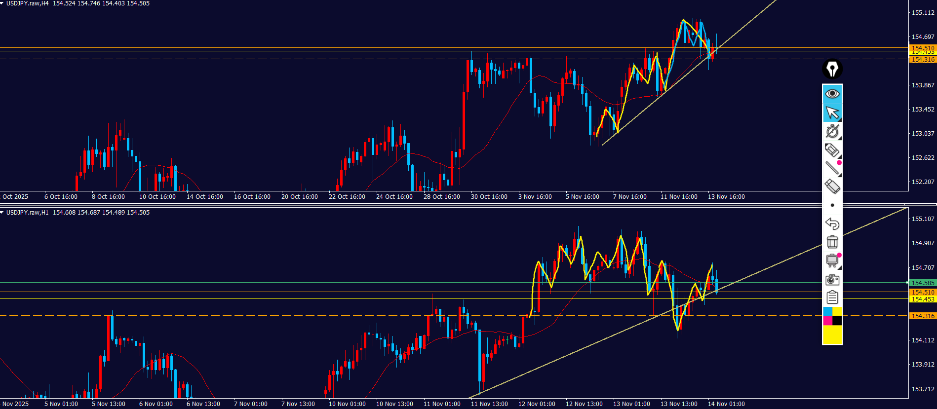The width and height of the screenshot is (937, 409).
Task: Expand the USDJPY.raw,H1 chart title arrow
Action: point(2,213)
